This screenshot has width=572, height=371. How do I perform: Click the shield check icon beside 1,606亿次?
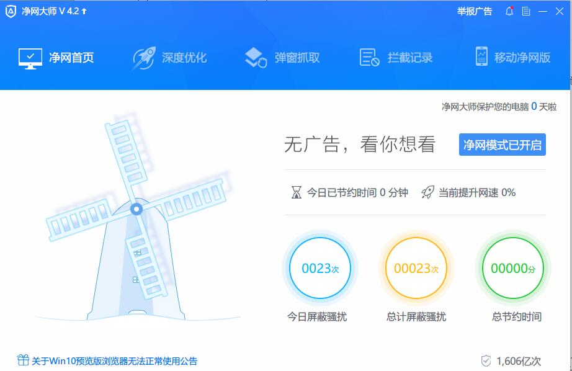click(486, 361)
